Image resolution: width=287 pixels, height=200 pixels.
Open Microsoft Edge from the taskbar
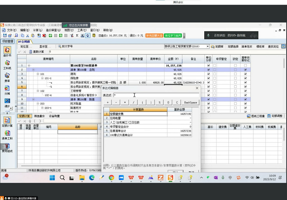(92, 178)
